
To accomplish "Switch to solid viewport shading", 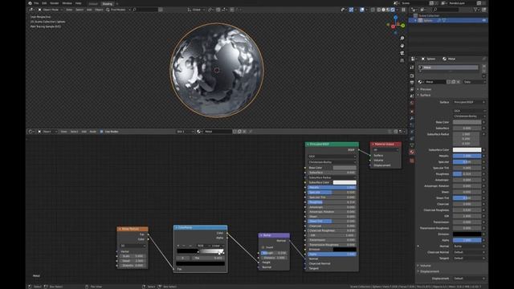I will (x=384, y=10).
